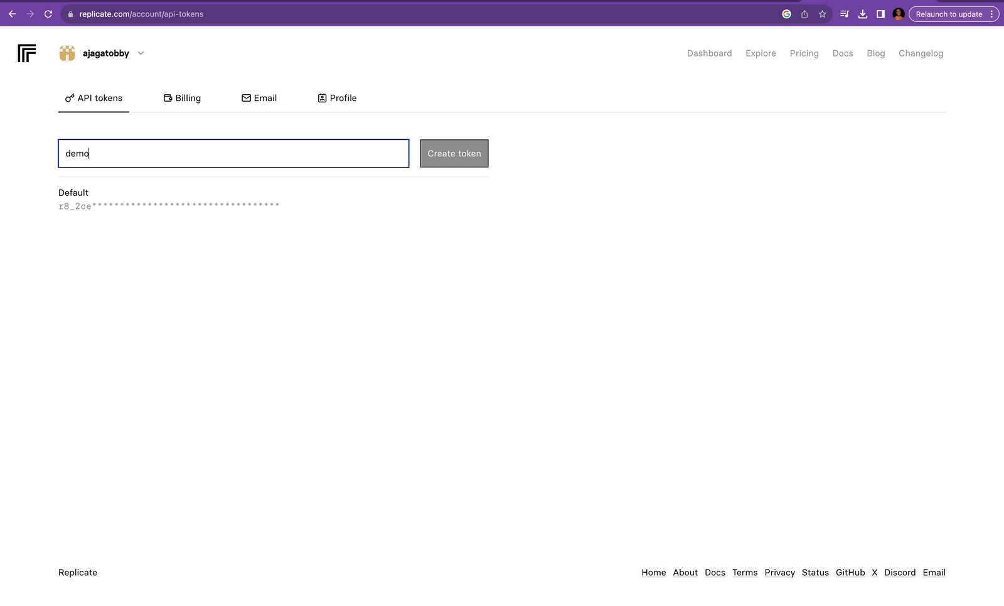Open the Profile tab
The height and width of the screenshot is (606, 1004).
[x=337, y=98]
